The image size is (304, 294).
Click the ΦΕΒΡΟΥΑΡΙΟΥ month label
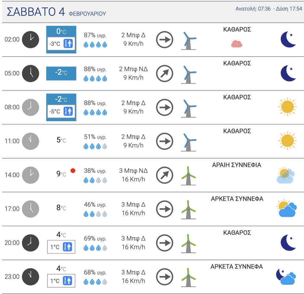click(x=88, y=14)
